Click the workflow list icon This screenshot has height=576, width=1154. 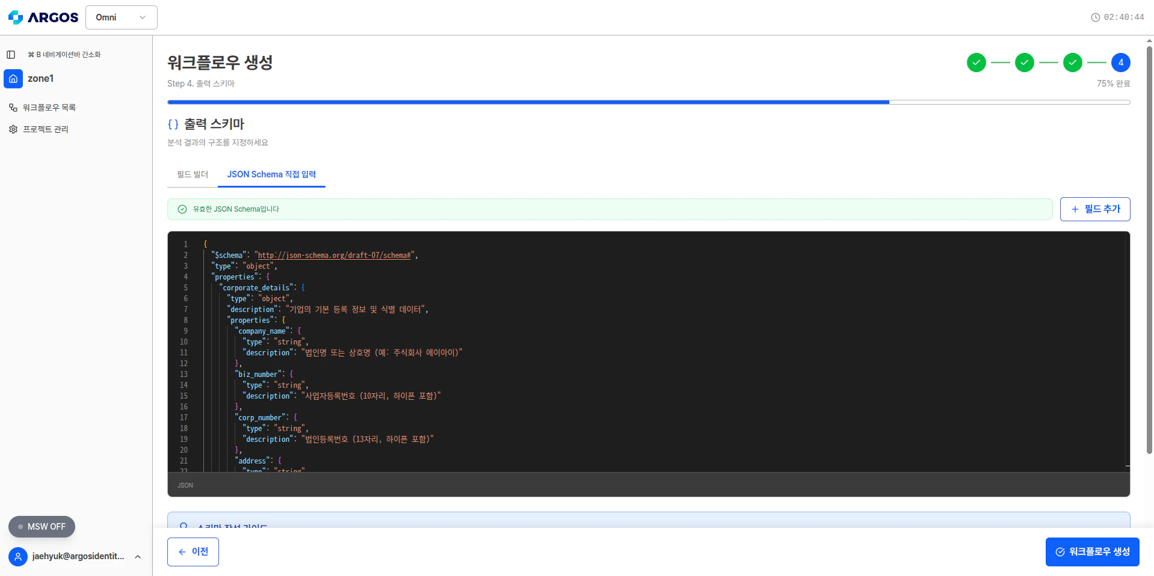[13, 108]
